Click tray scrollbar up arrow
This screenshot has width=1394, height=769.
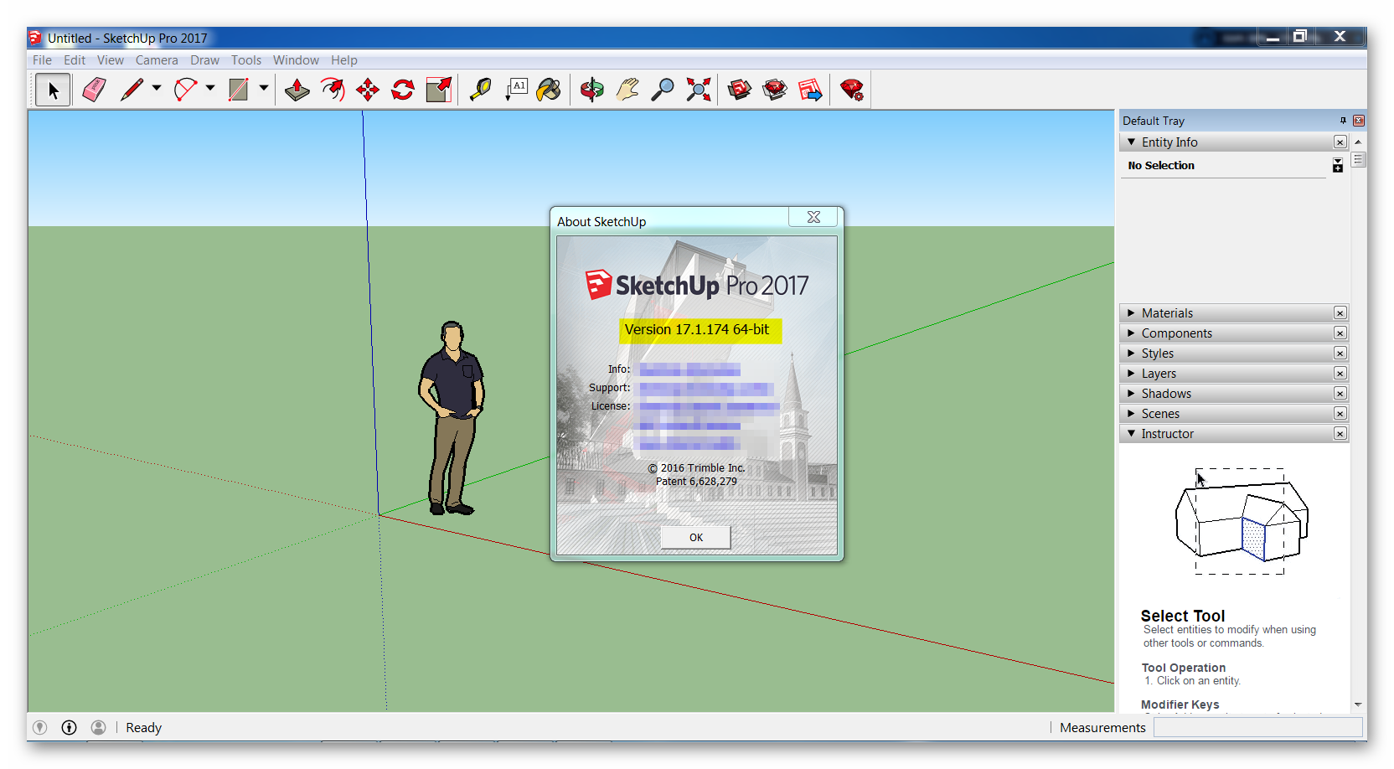(x=1359, y=142)
